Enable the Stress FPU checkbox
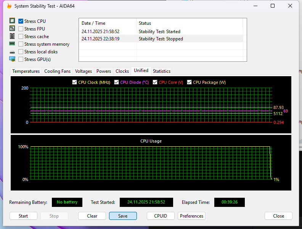The width and height of the screenshot is (302, 229). (x=21, y=29)
